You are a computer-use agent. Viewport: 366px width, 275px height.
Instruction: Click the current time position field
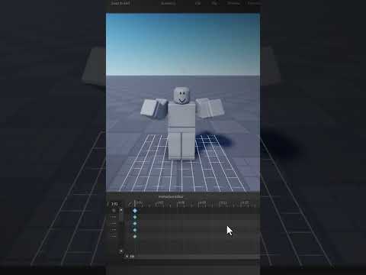[114, 204]
